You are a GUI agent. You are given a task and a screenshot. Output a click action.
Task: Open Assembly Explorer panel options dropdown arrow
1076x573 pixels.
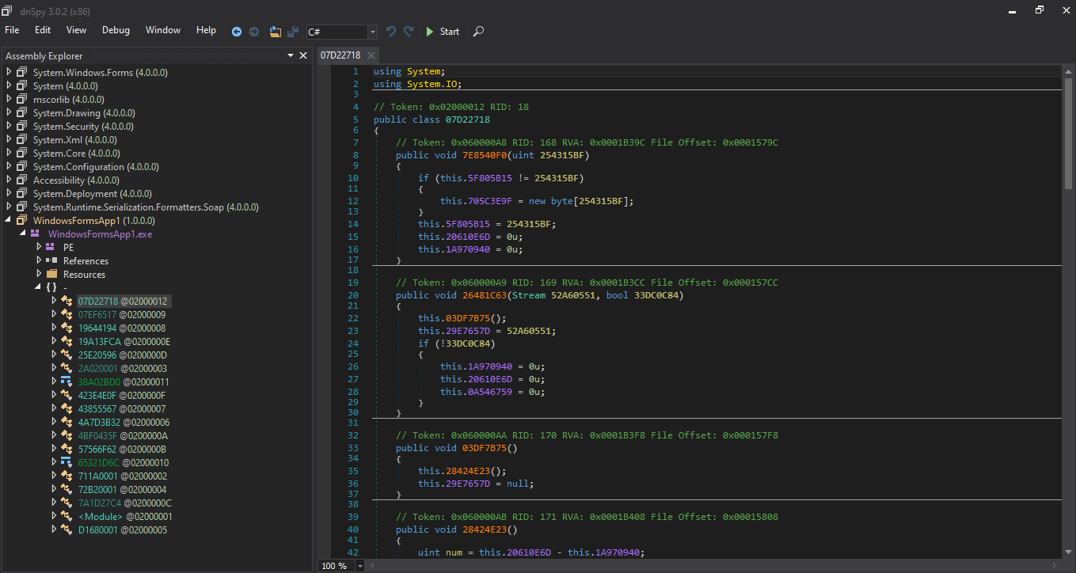point(291,55)
